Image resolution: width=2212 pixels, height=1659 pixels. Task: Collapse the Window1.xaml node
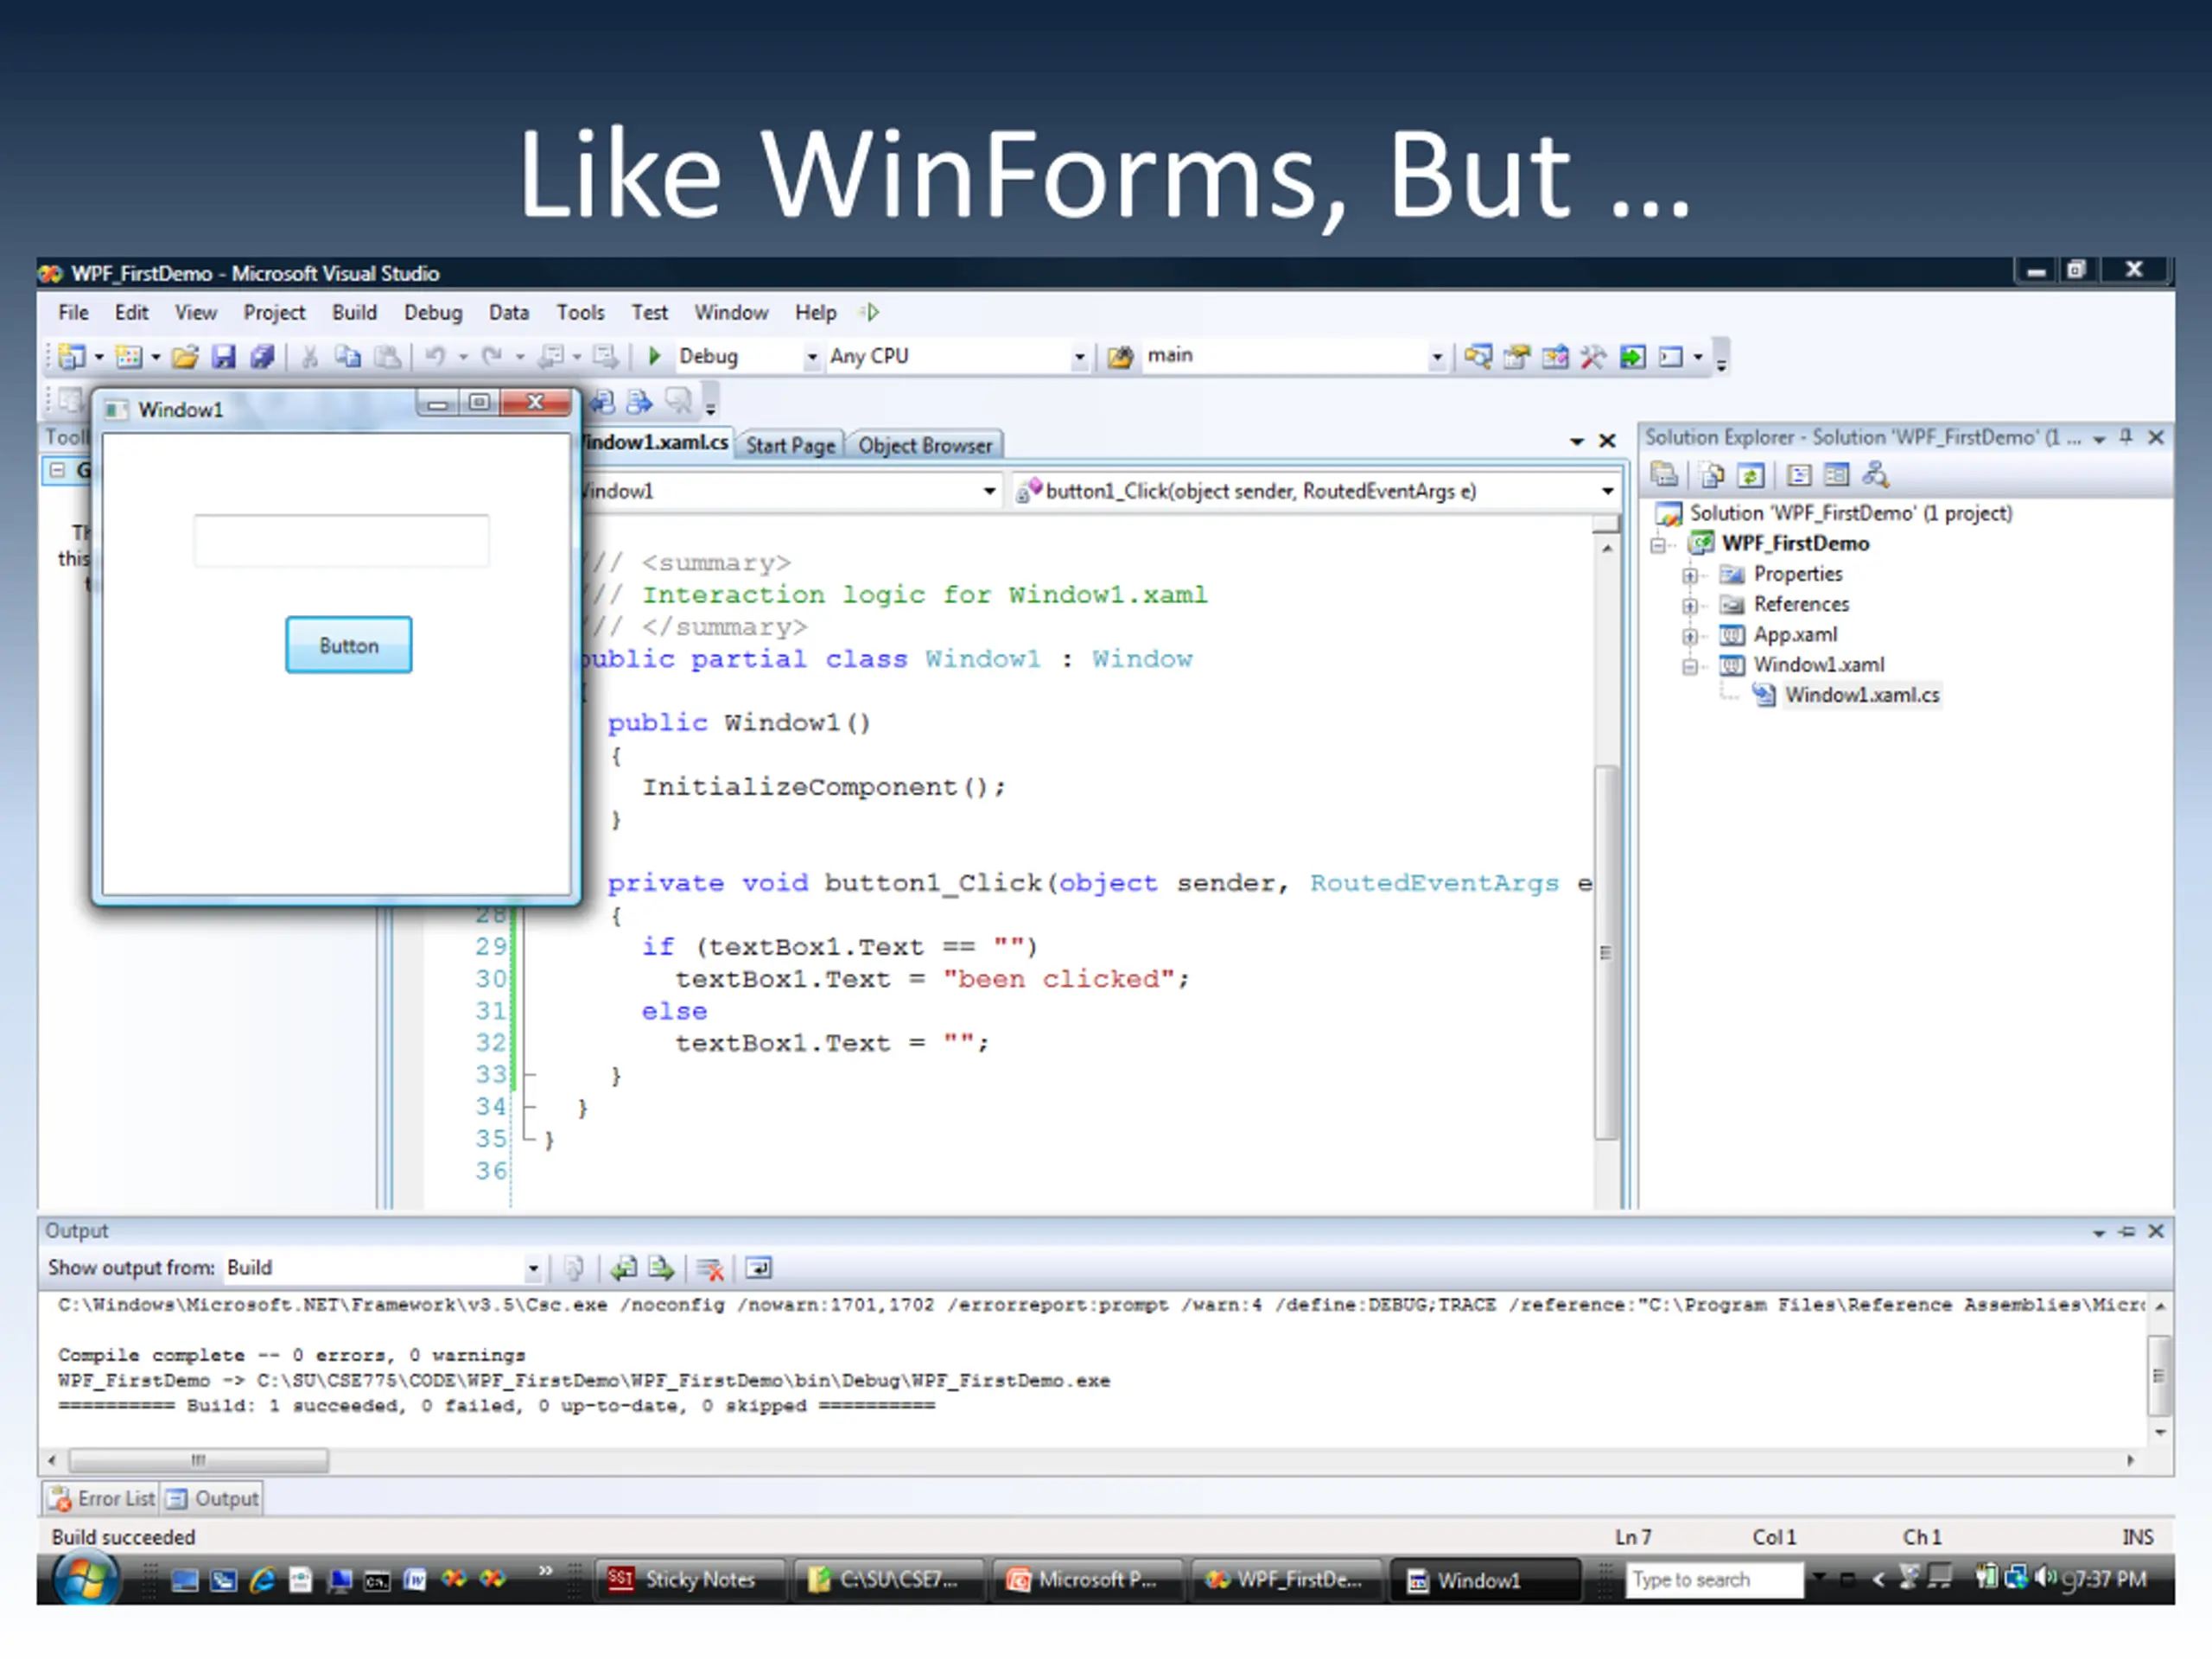[1689, 666]
